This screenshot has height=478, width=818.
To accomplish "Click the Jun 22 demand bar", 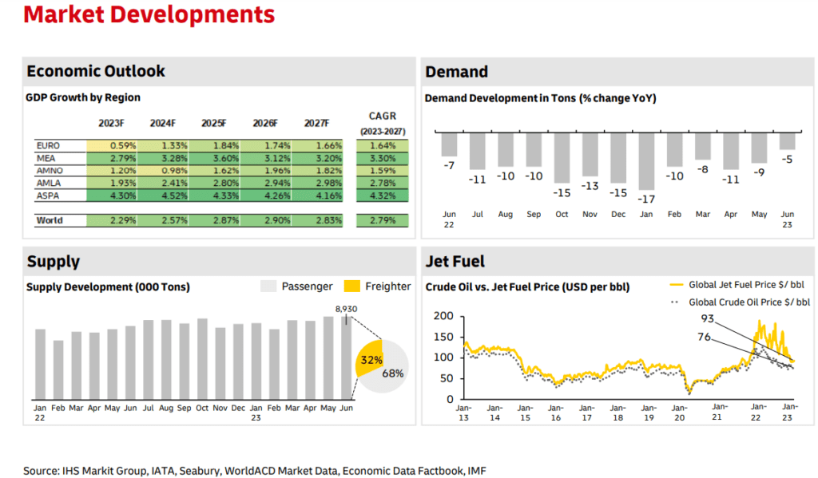I will [449, 144].
